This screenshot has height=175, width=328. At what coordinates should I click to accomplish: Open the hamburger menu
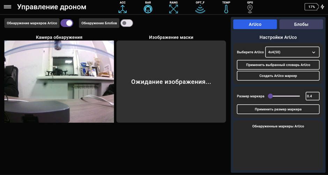7,7
